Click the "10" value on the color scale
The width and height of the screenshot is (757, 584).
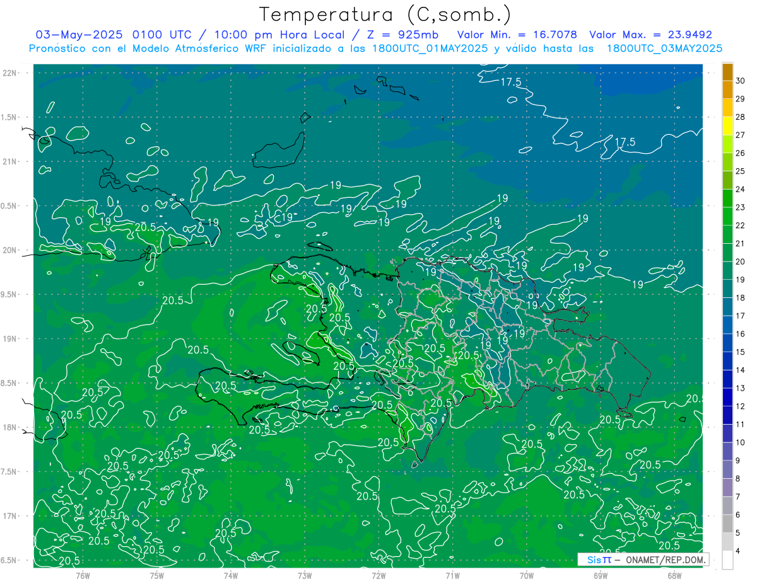tap(740, 443)
